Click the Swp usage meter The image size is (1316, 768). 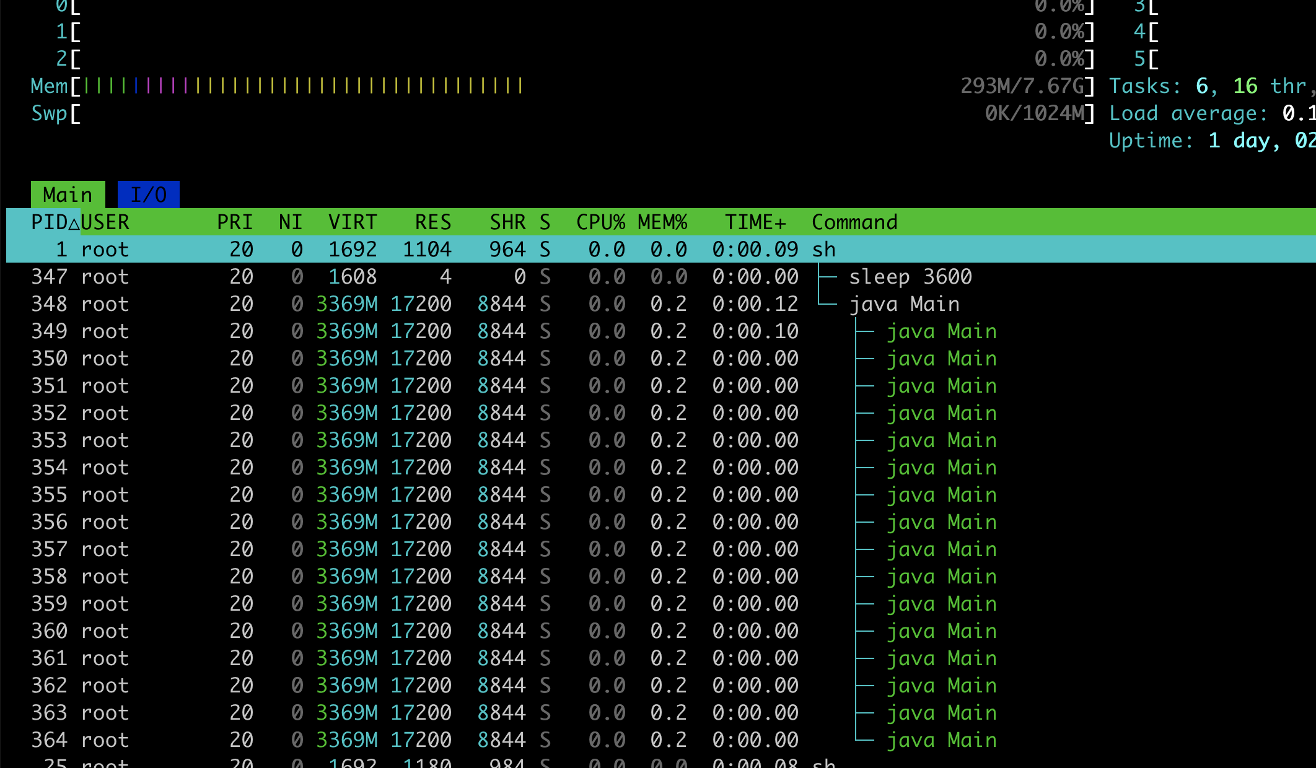(558, 113)
